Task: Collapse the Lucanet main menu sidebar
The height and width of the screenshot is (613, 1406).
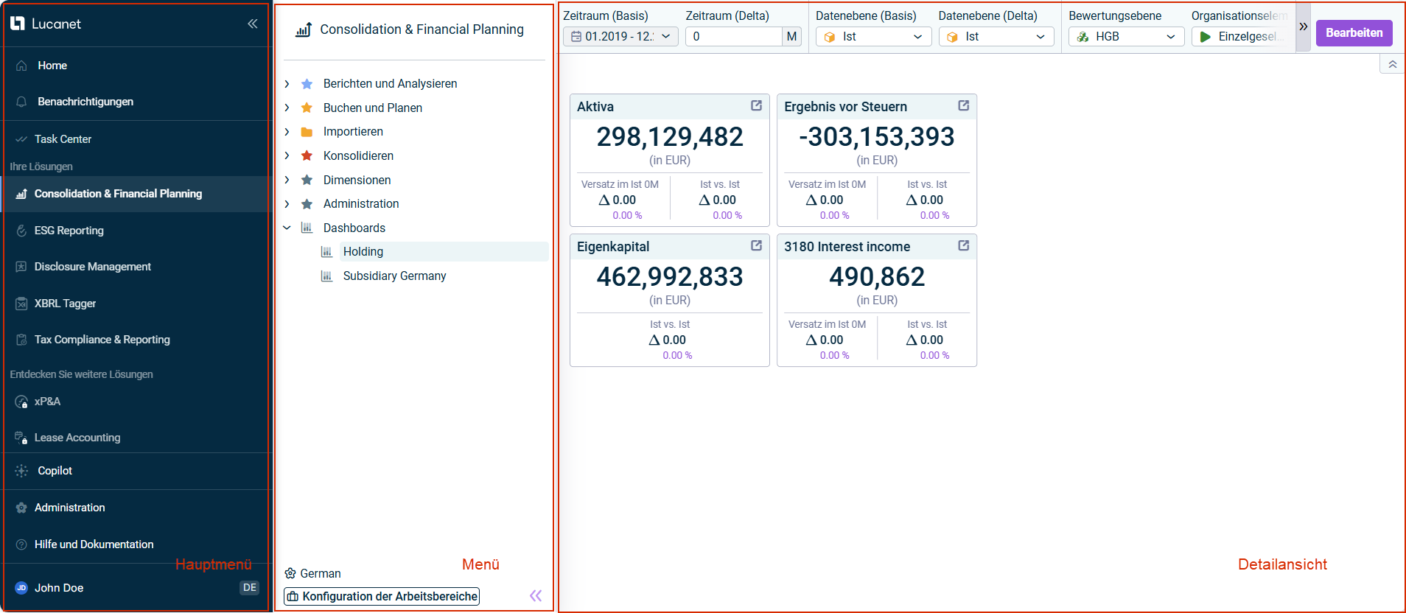Action: coord(253,24)
